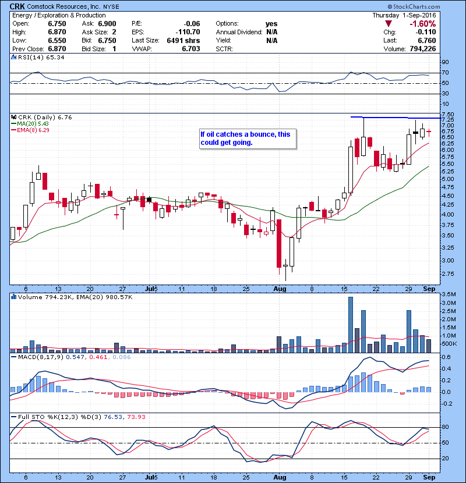Click the red down-arrow change indicator
Screen dimensions: 466x483
point(389,24)
